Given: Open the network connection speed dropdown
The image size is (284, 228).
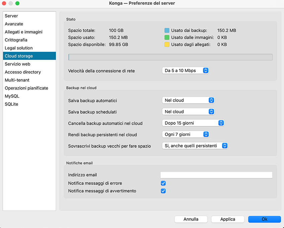Looking at the screenshot, I should (x=185, y=71).
